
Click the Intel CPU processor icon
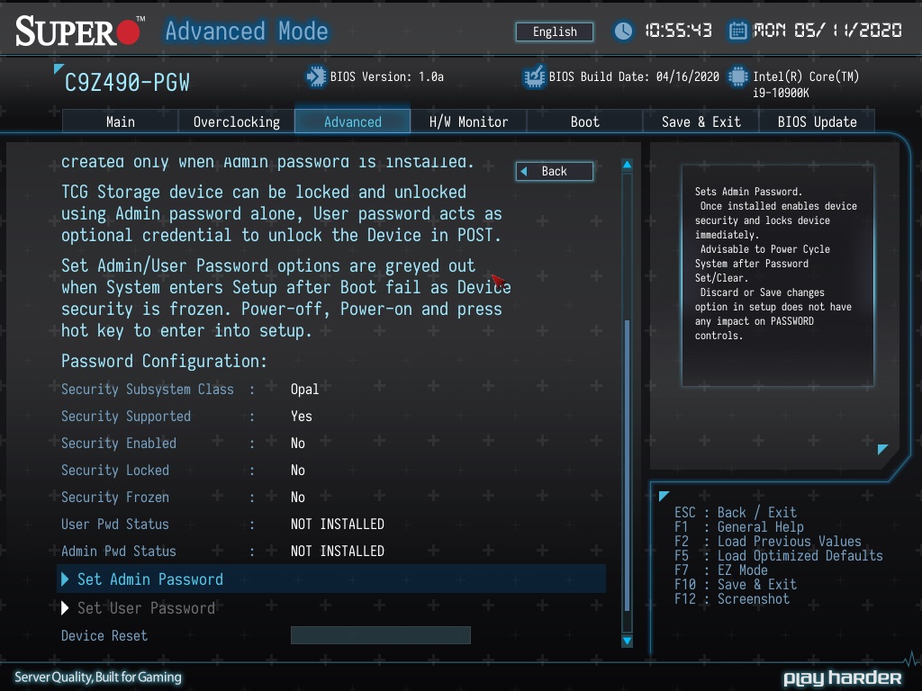click(738, 77)
